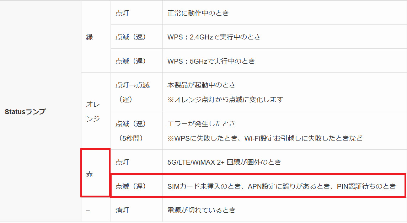Click the ※オレンジ点灯から点滅に変化します note
The width and height of the screenshot is (407, 223).
tap(225, 100)
